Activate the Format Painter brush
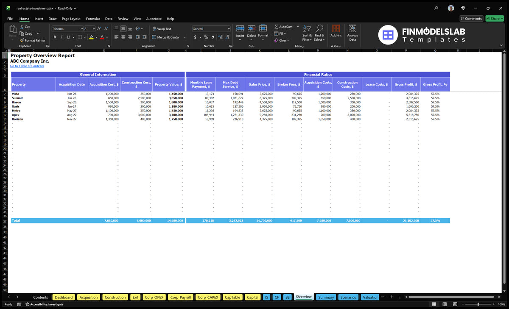The height and width of the screenshot is (309, 509). coord(32,40)
